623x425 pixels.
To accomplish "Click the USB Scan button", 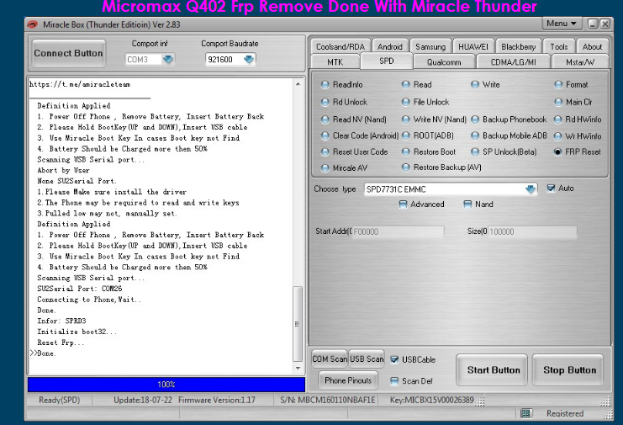I will coord(367,359).
